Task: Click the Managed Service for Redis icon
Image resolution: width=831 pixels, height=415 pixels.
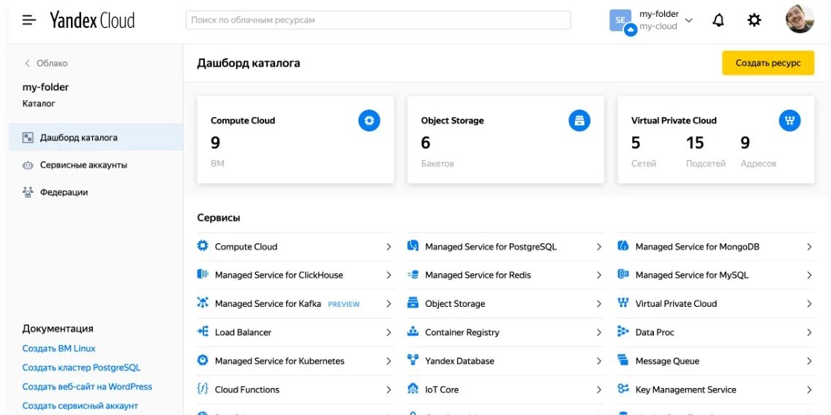Action: pos(413,275)
